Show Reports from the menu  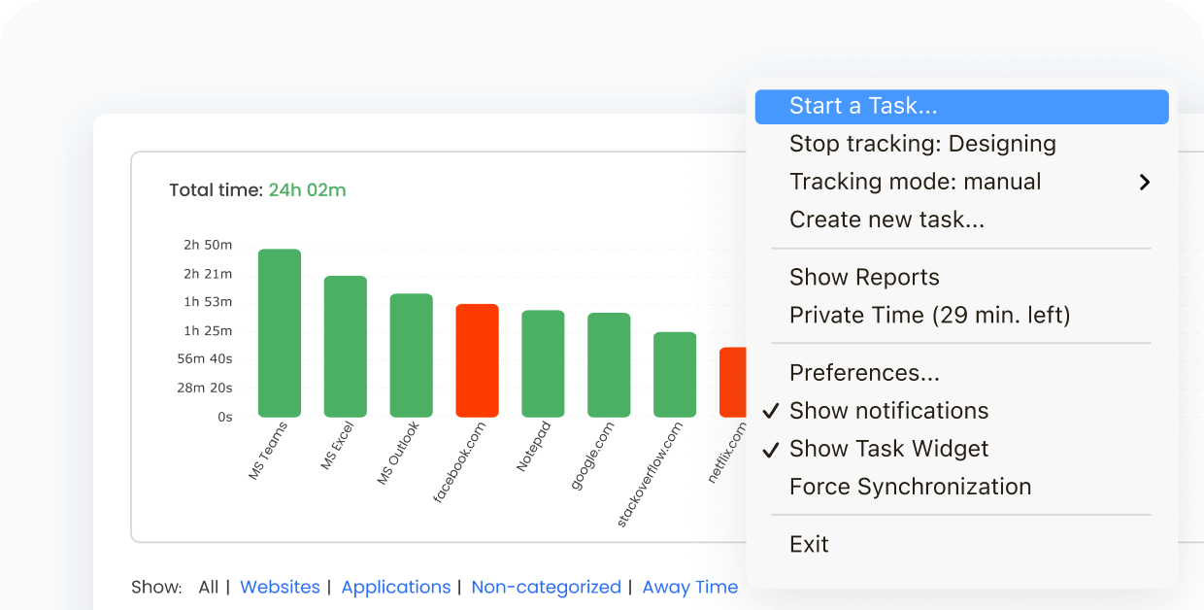[x=863, y=277]
